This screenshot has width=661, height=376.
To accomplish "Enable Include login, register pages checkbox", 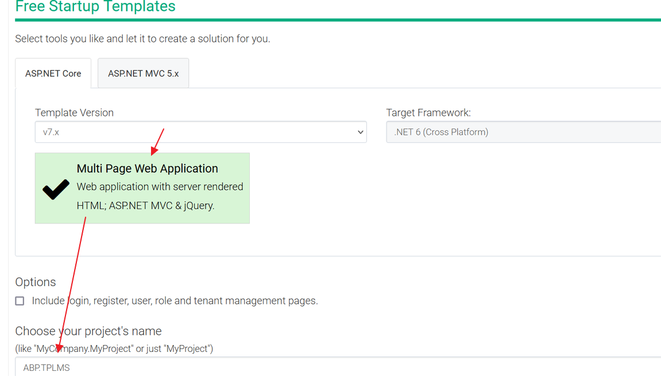I will pos(20,301).
